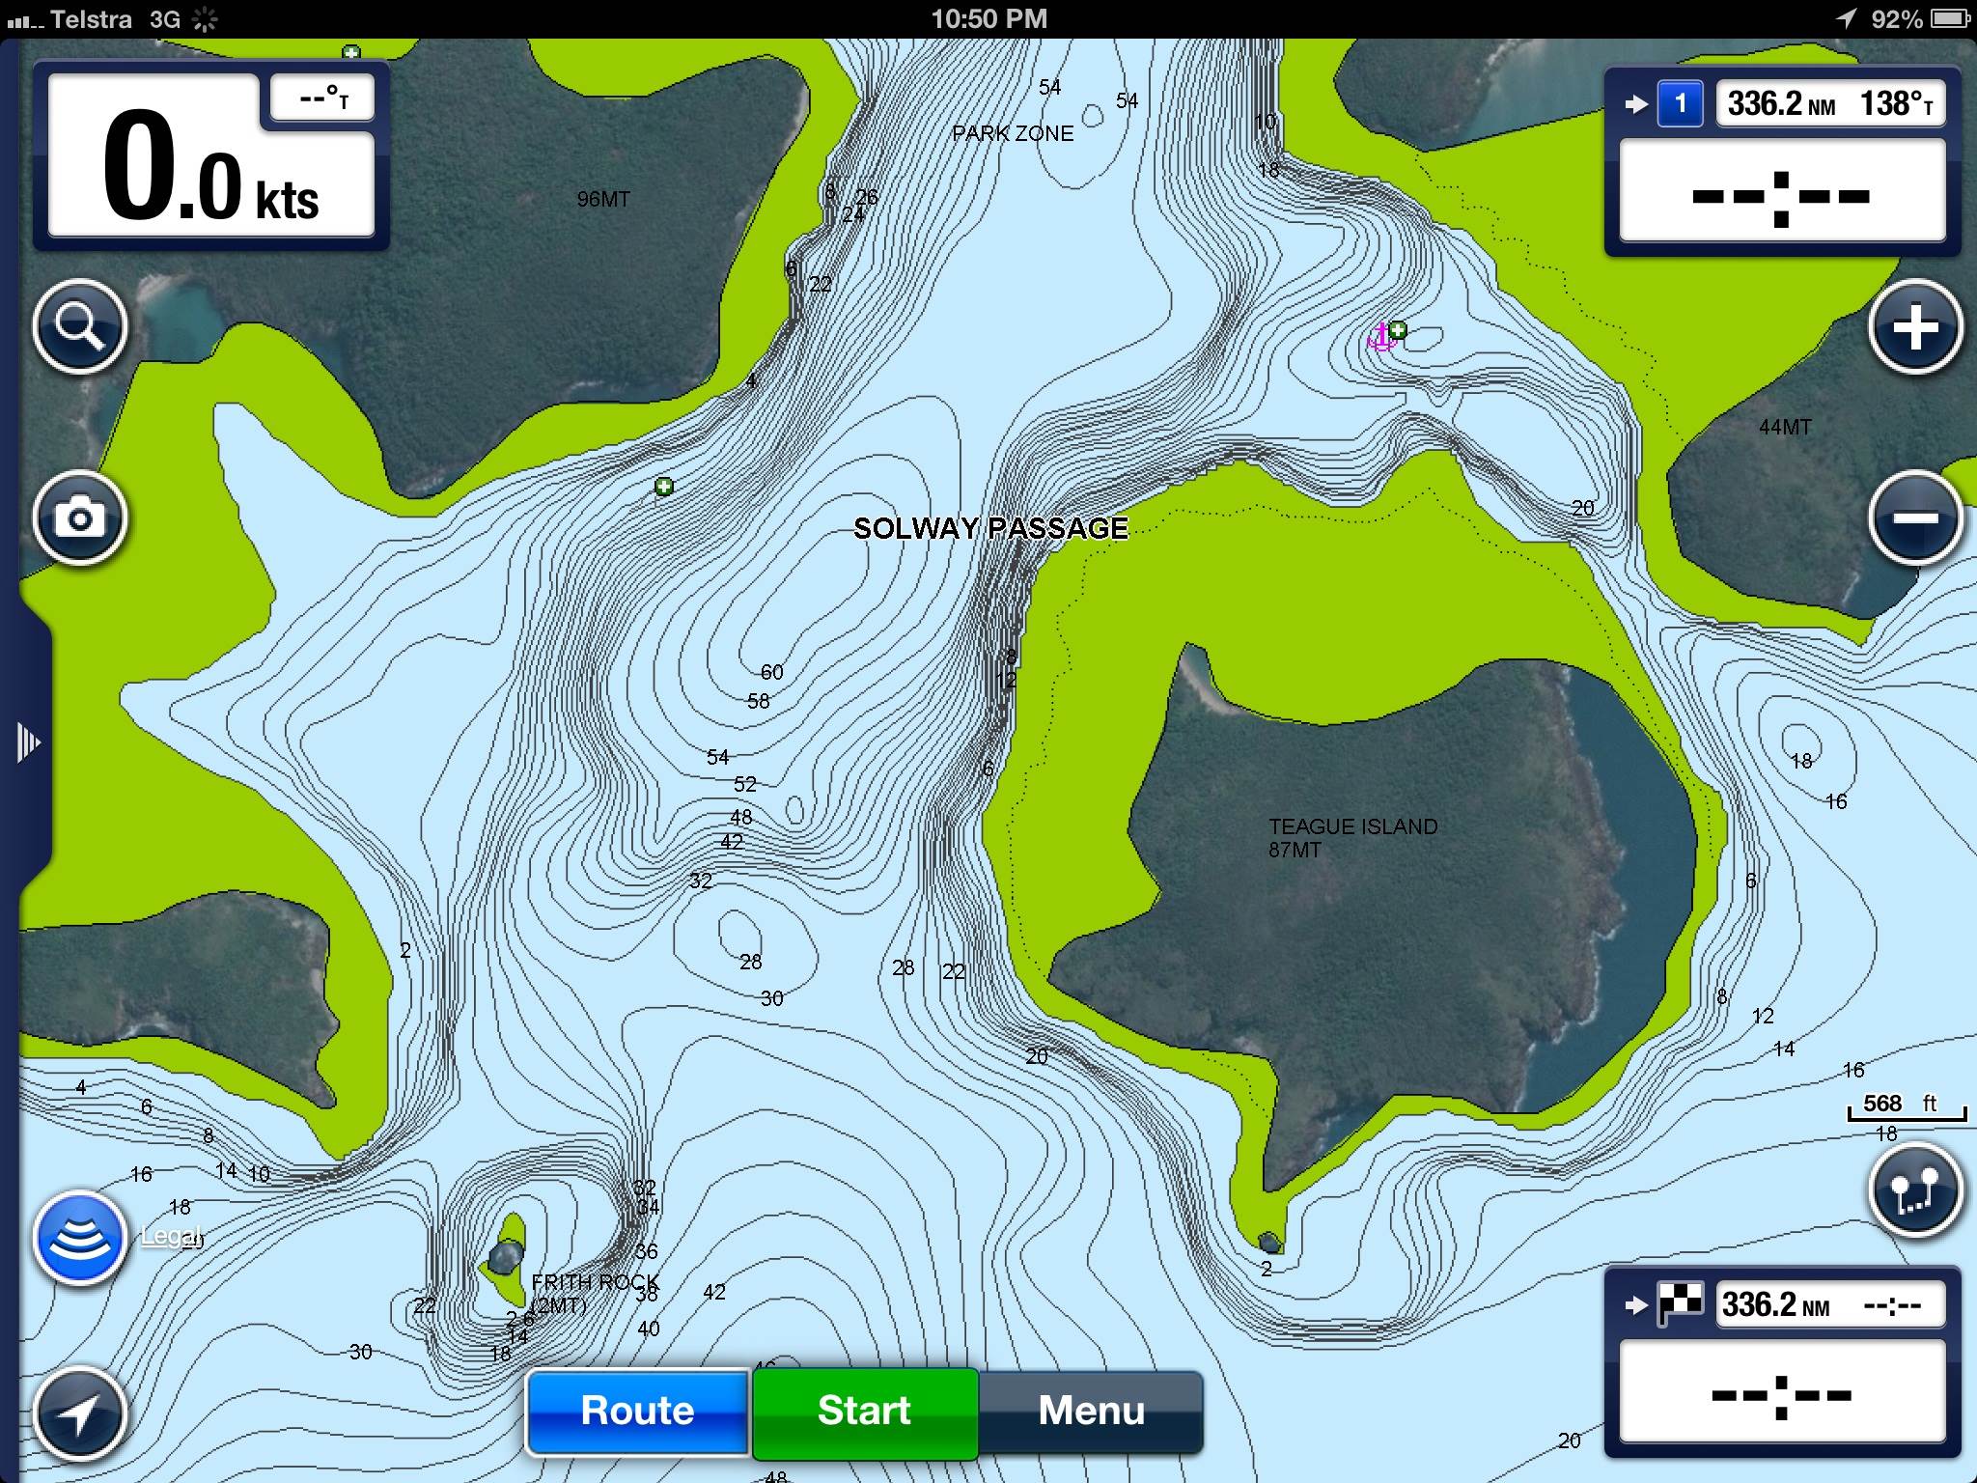Viewport: 1977px width, 1483px height.
Task: Click the Legal link
Action: (x=170, y=1236)
